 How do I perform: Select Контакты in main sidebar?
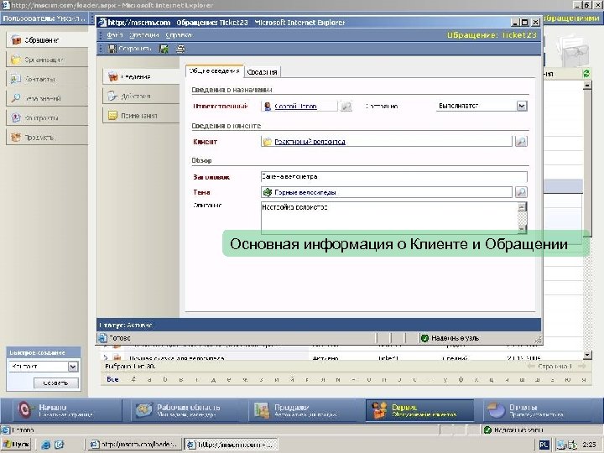tap(47, 79)
